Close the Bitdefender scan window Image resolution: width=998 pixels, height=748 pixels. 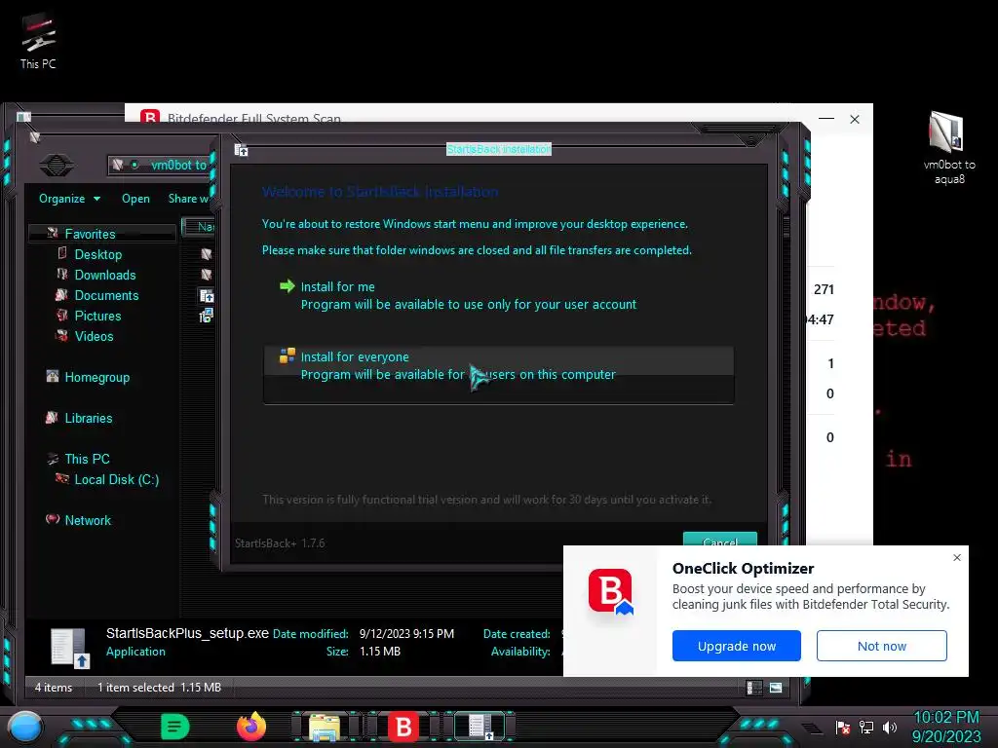[x=855, y=119]
